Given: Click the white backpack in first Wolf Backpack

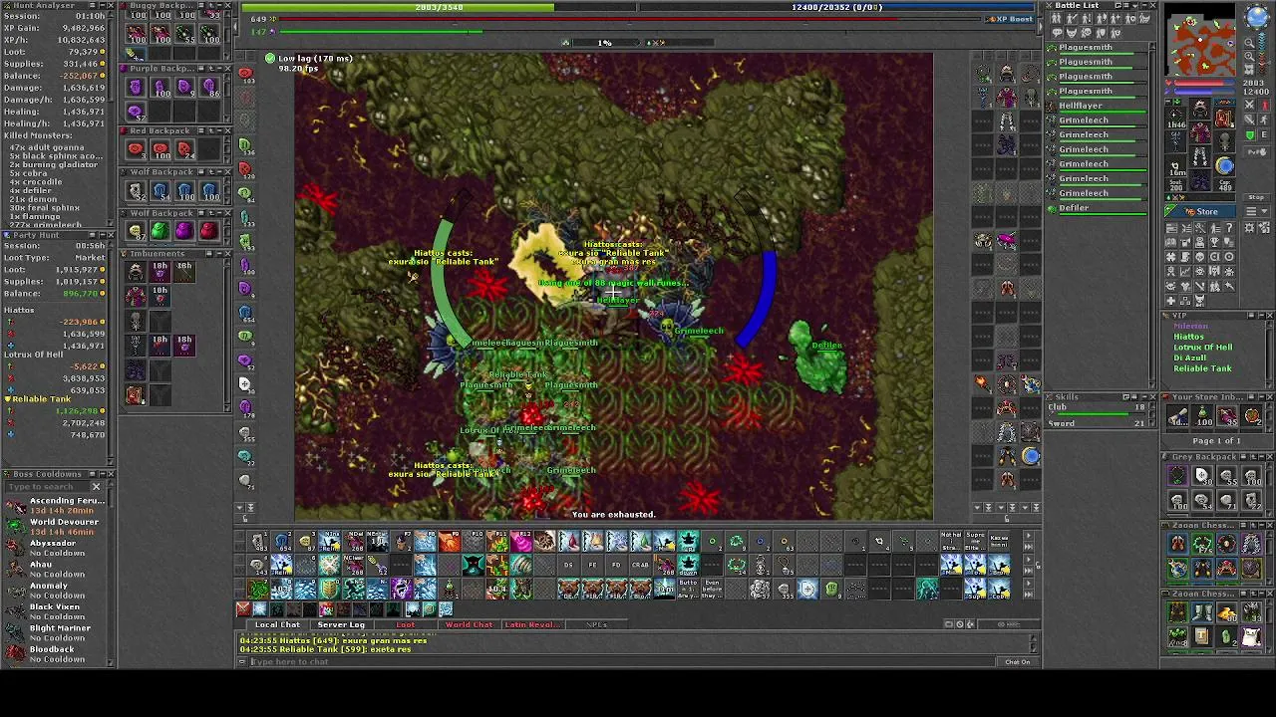Looking at the screenshot, I should click(x=136, y=190).
